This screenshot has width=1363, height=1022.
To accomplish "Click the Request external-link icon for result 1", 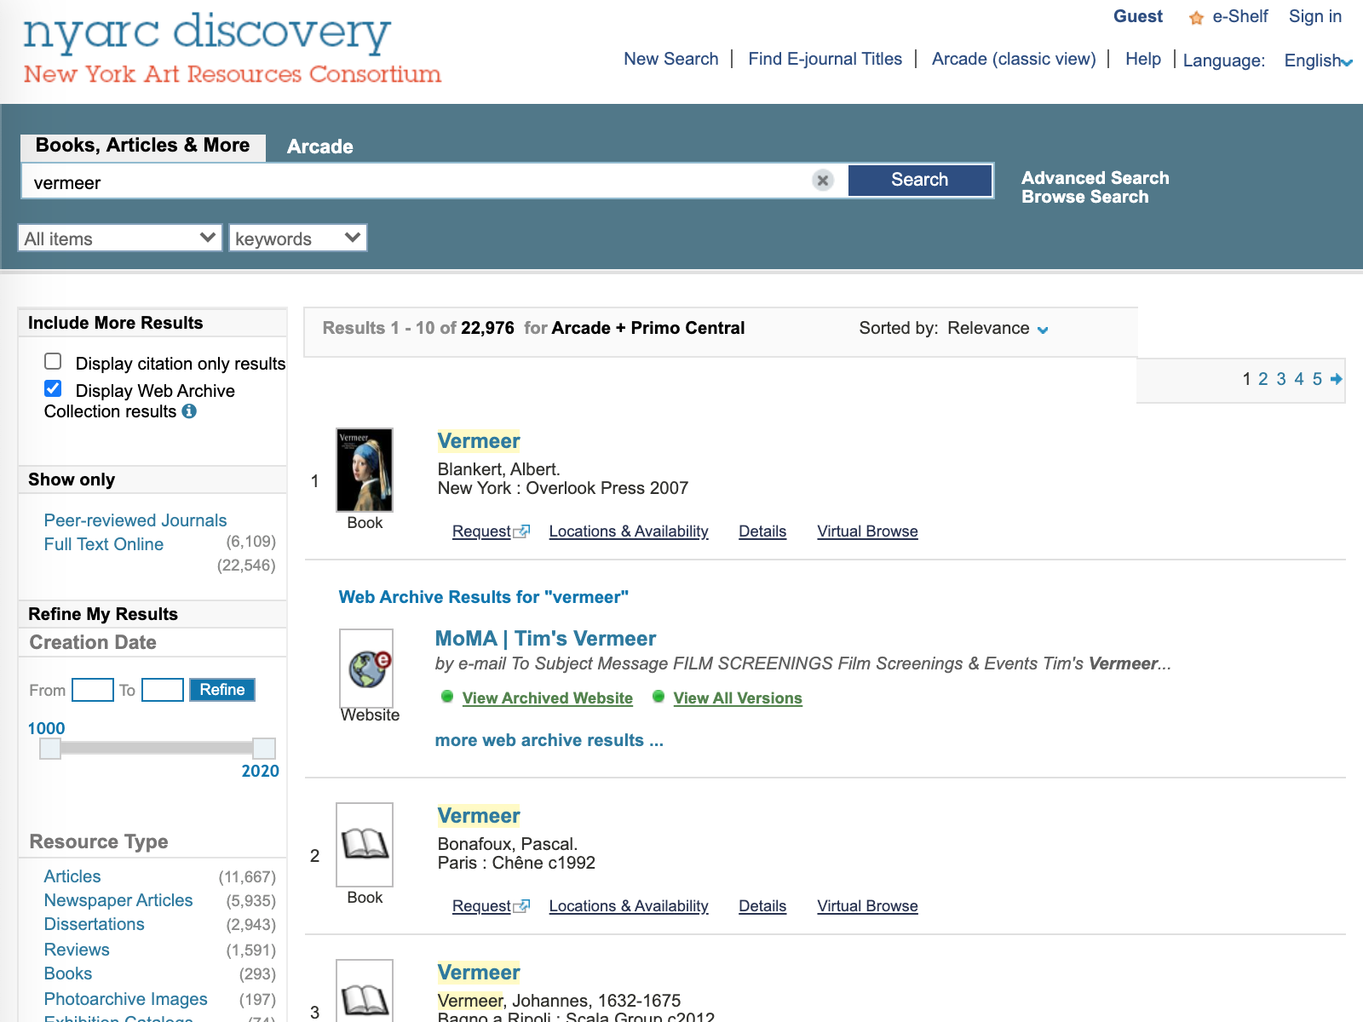I will click(x=522, y=531).
